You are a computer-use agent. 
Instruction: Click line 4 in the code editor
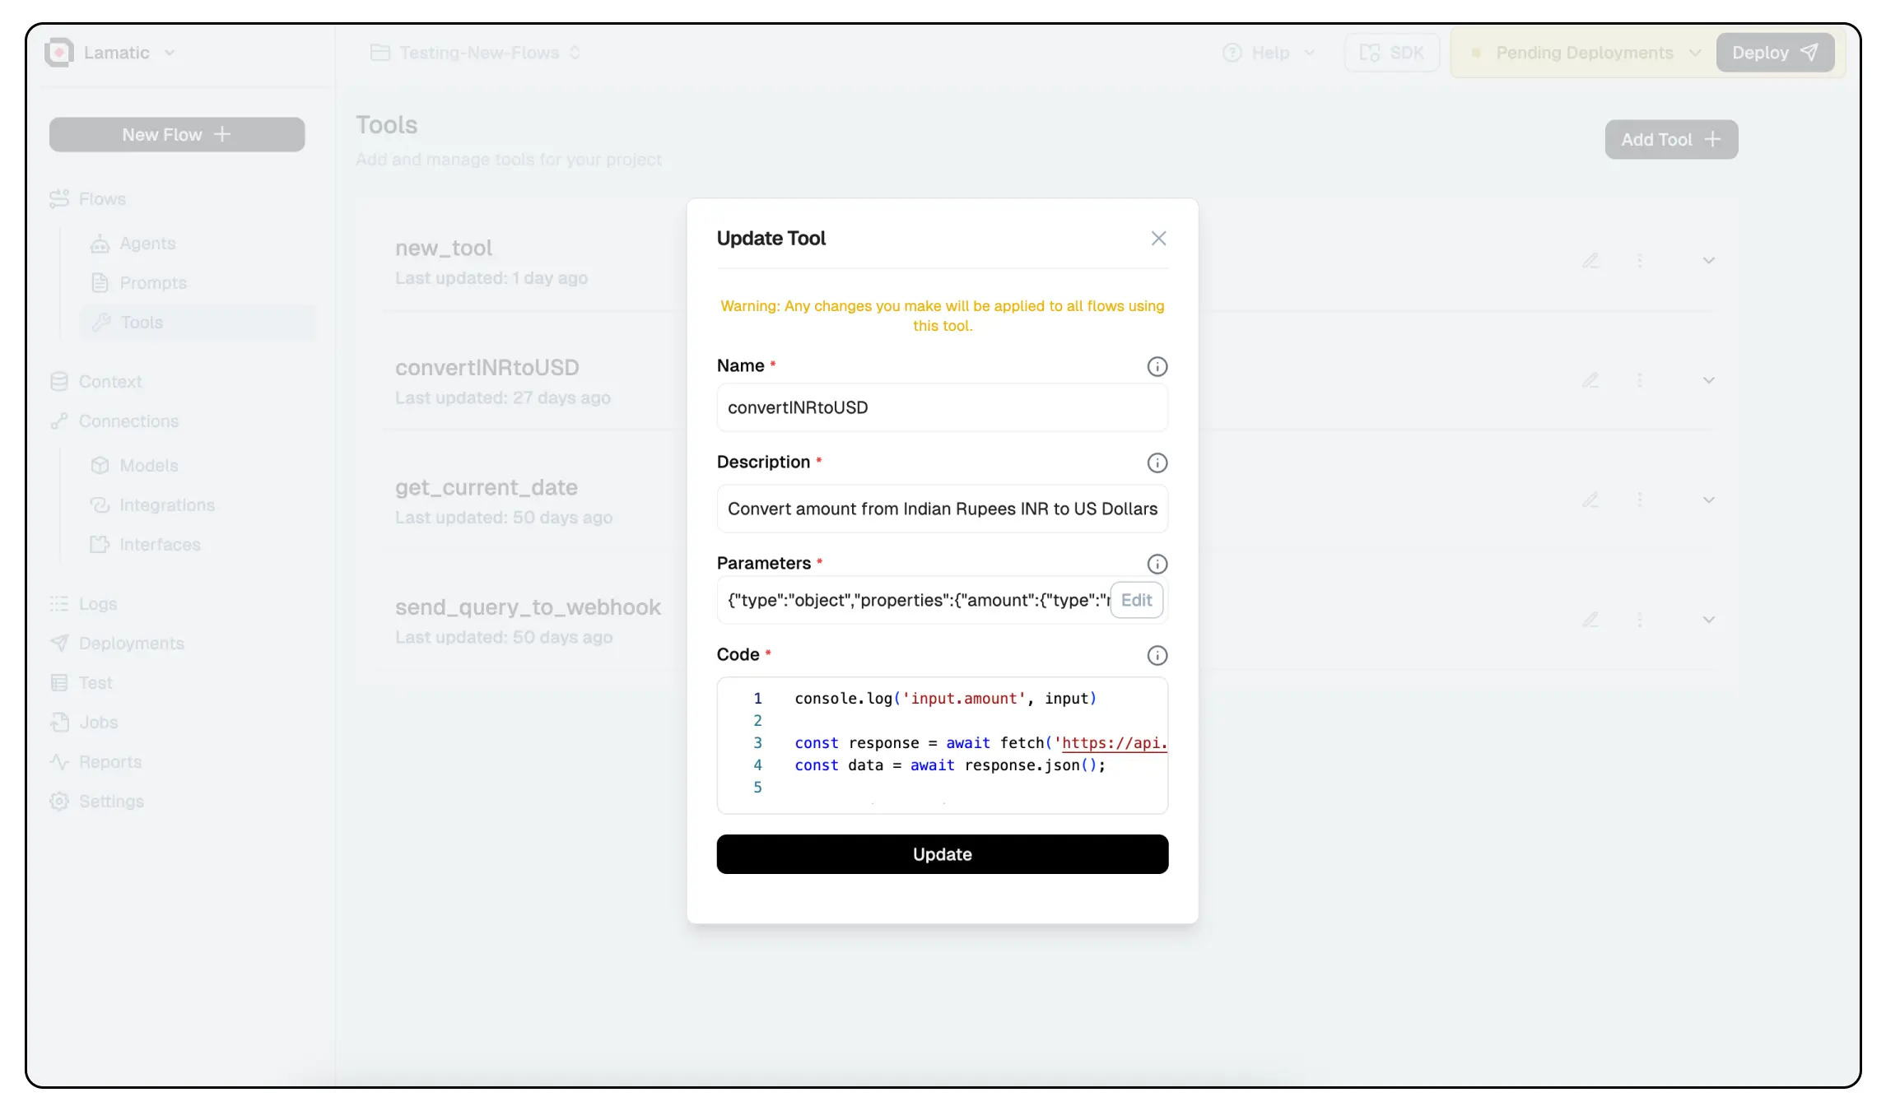[949, 765]
